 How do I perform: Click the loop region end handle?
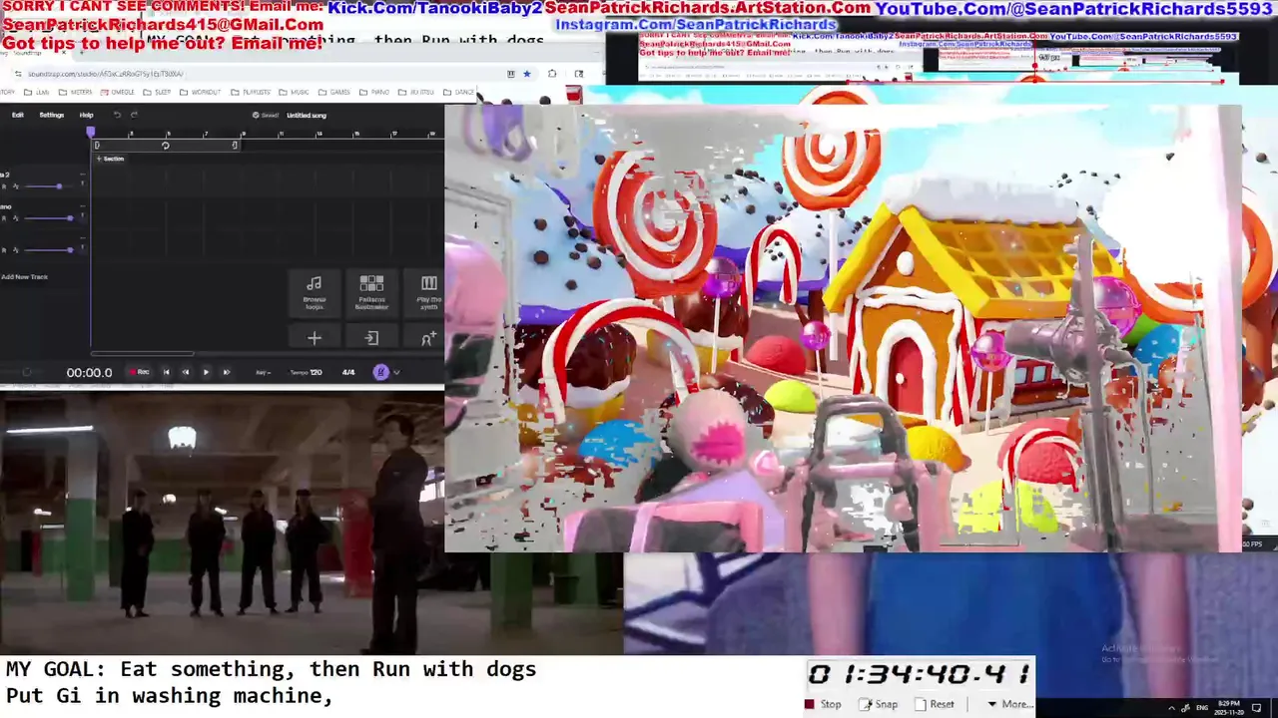pos(235,146)
